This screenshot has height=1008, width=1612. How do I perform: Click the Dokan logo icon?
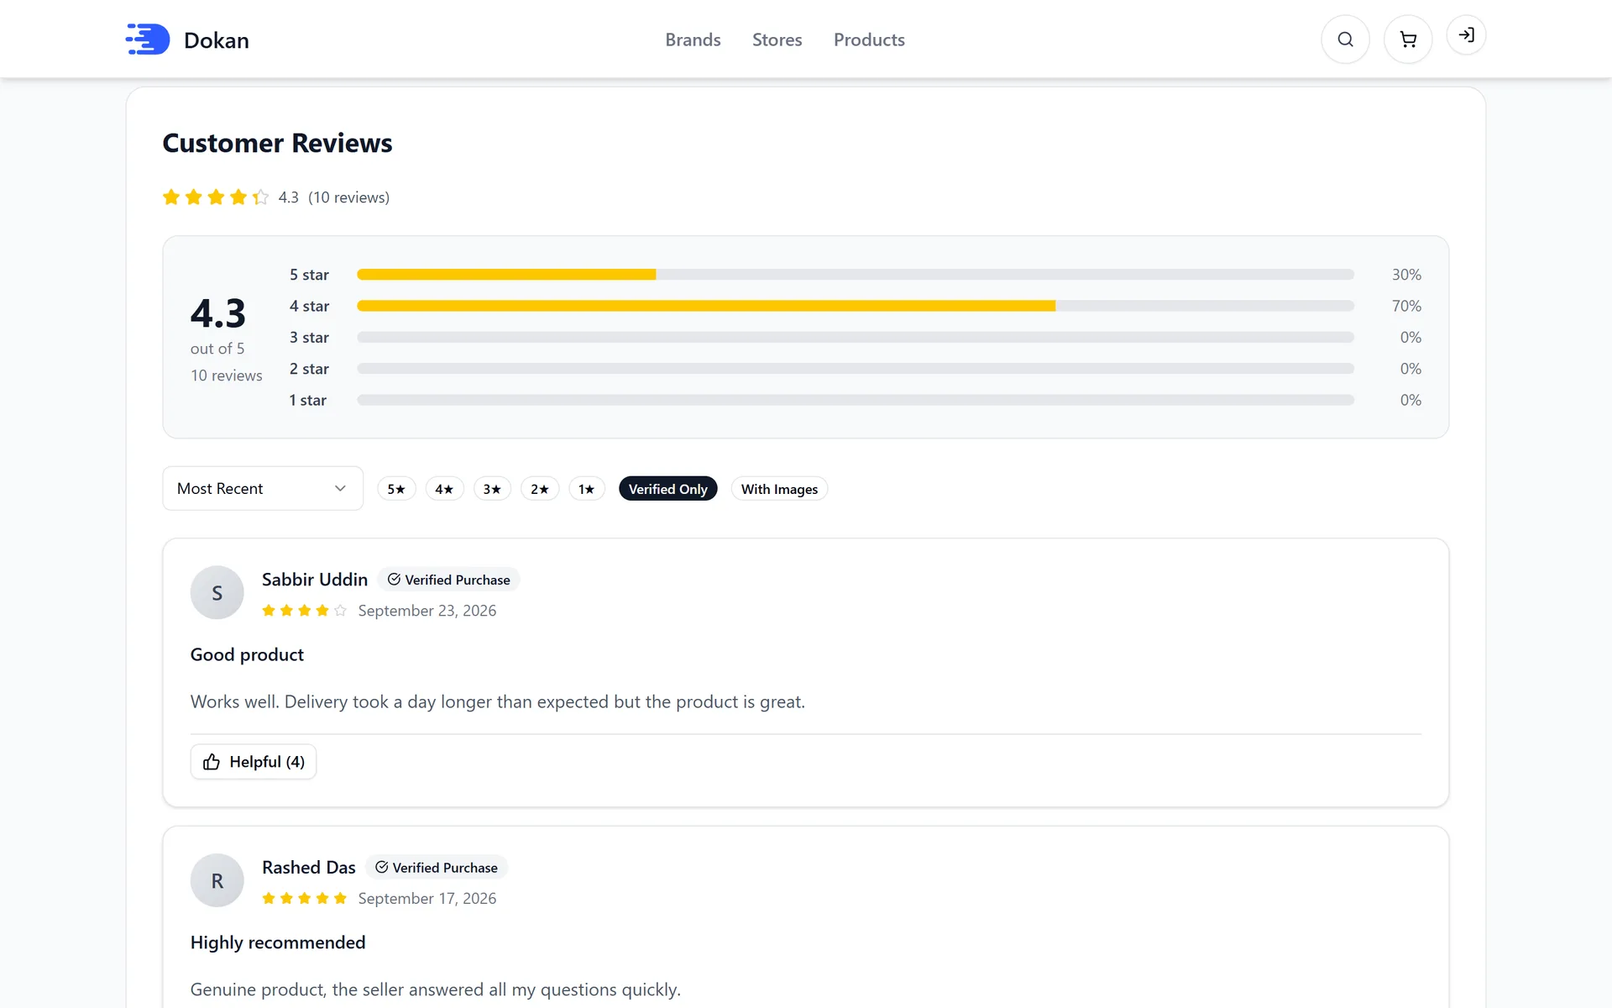pos(148,39)
